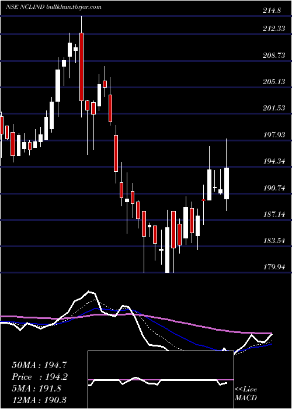Click the 'NSE NCLIND bullkhan.tbrjar.com' chart title
This screenshot has height=409, width=292.
coord(54,7)
